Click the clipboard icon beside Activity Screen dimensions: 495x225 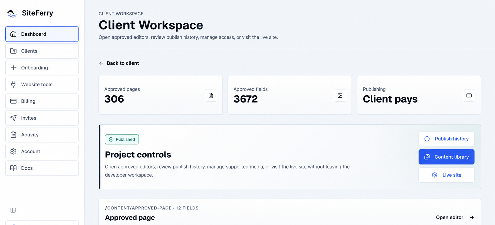(13, 135)
